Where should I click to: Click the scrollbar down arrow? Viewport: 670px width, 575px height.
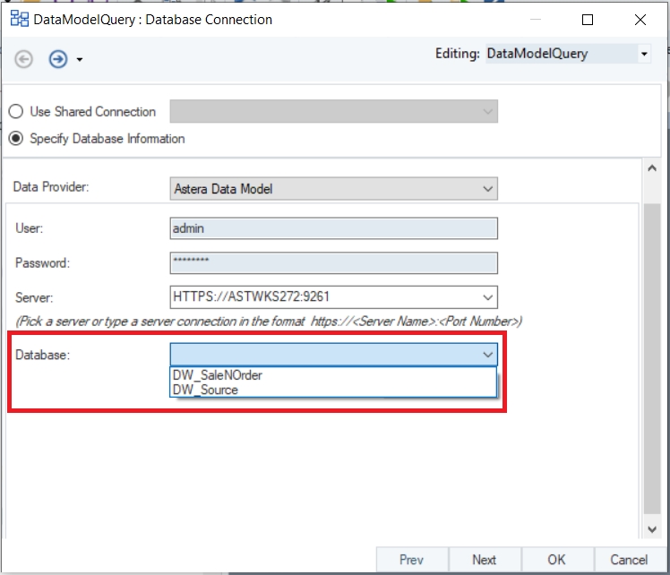(651, 528)
